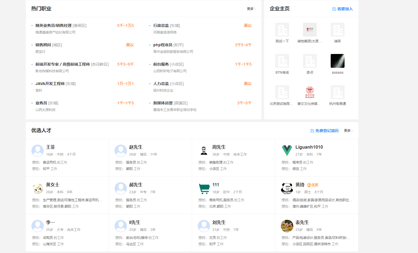The image size is (418, 253).
Task: Click company name 山西昕昕电子有限公司
Action: coord(170,71)
